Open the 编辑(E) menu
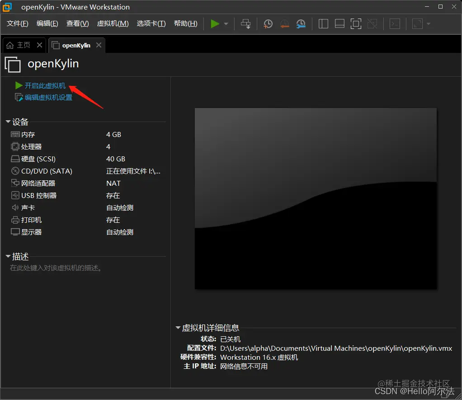 47,23
